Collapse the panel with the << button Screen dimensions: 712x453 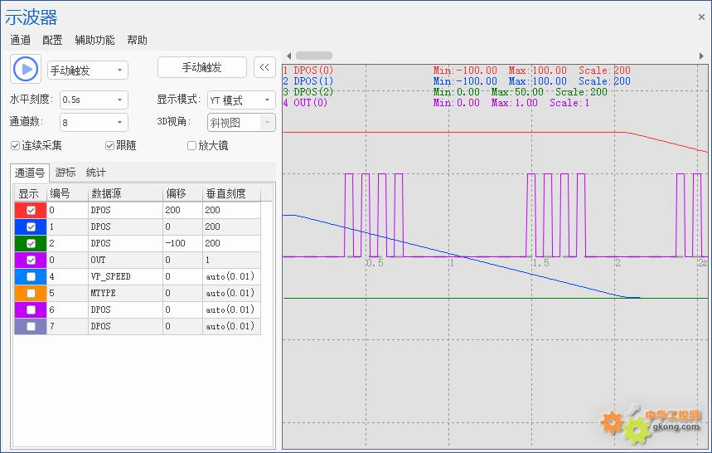[x=264, y=68]
